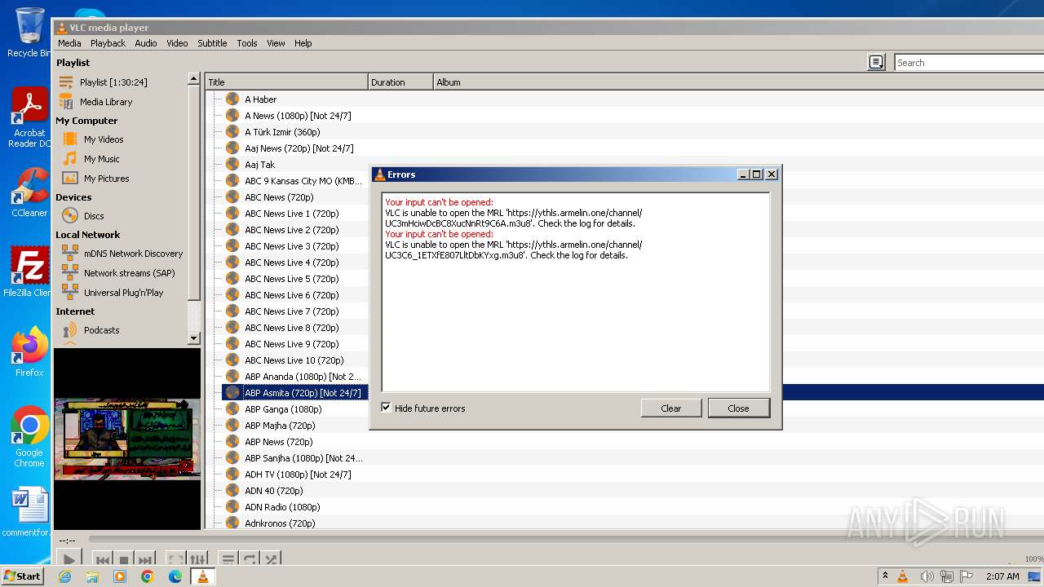Sort playlist by Title column

[x=286, y=82]
